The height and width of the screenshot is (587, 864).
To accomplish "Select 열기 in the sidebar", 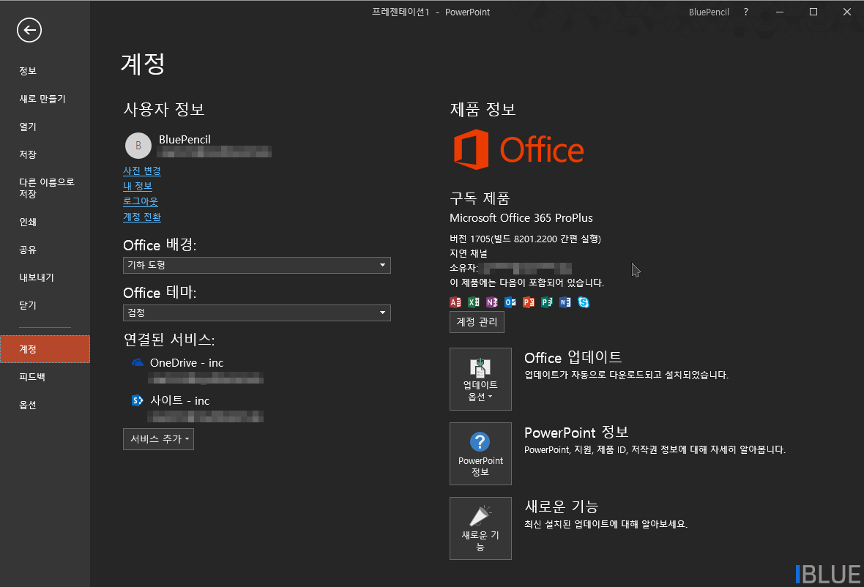I will [45, 127].
